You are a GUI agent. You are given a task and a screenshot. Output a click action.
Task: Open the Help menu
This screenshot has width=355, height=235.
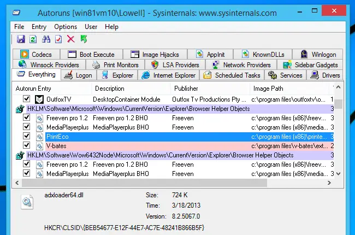point(111,27)
